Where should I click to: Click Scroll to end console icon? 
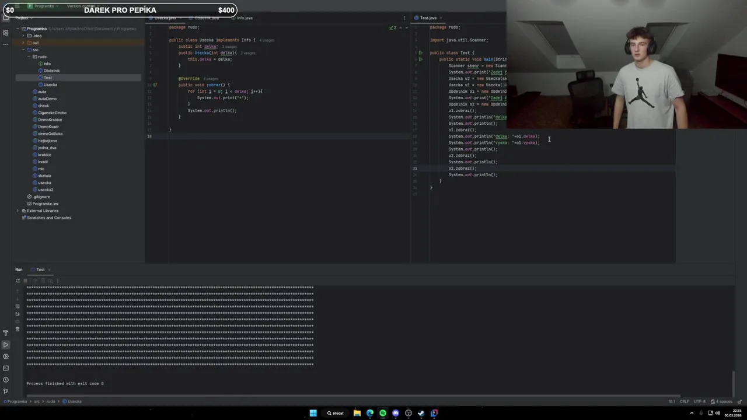pyautogui.click(x=18, y=314)
